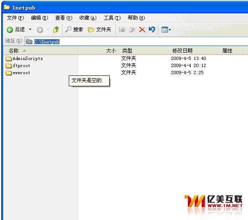Open the 文件(F) menu

point(15,18)
